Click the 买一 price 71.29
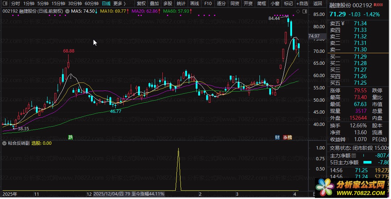 coord(360,57)
